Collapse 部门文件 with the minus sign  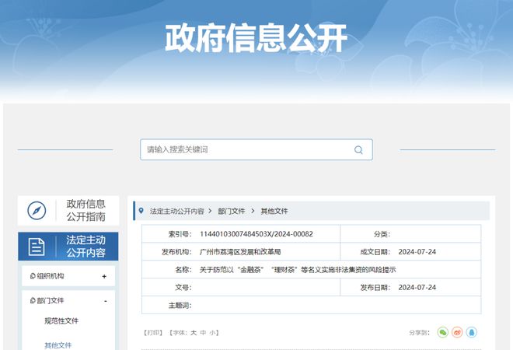pyautogui.click(x=106, y=301)
